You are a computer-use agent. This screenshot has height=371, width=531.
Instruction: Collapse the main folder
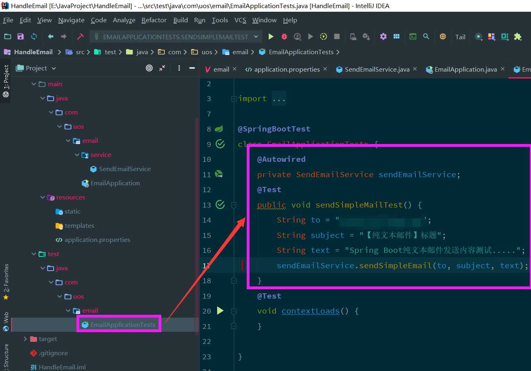(34, 84)
